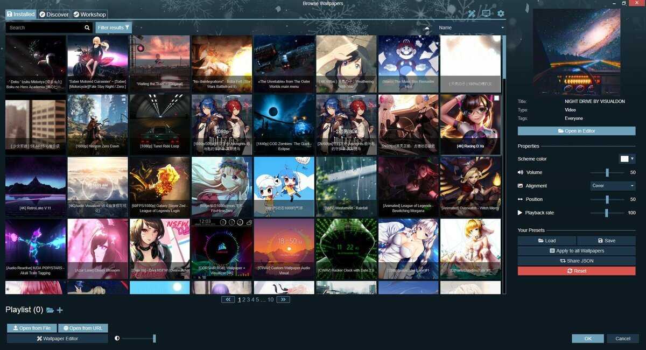Go to page 2
This screenshot has height=350, width=646.
[x=244, y=299]
